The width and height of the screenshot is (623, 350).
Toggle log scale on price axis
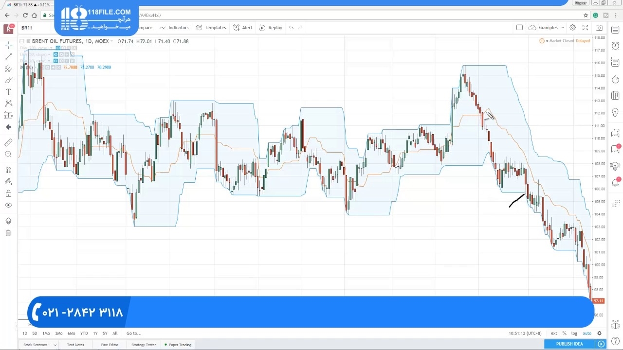(x=574, y=333)
